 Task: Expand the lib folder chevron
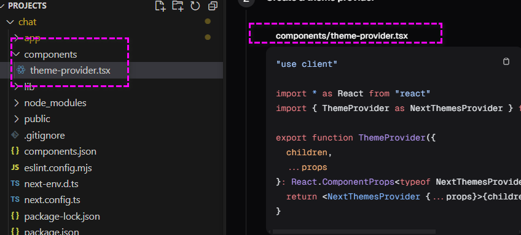click(16, 87)
